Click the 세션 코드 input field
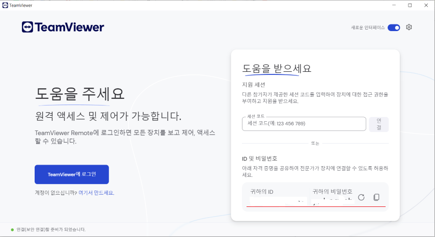 [304, 124]
